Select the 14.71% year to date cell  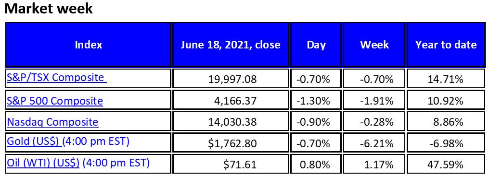[446, 79]
